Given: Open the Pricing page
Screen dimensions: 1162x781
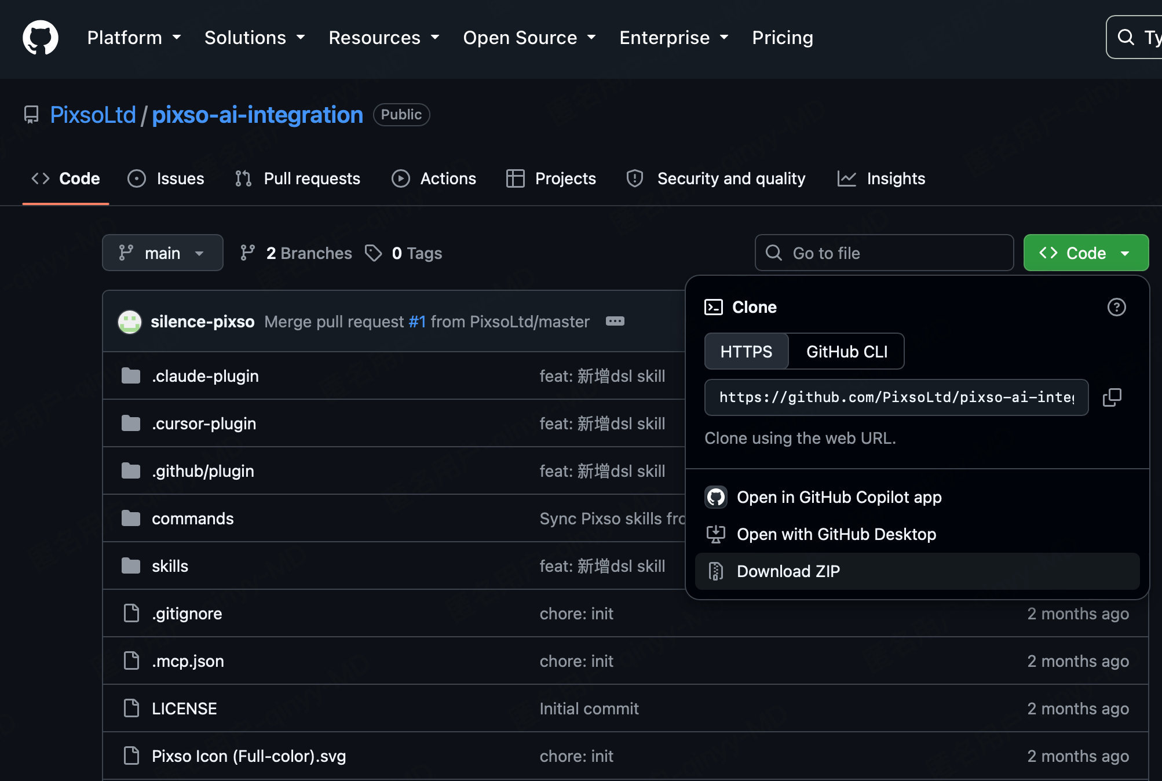Looking at the screenshot, I should click(x=783, y=38).
